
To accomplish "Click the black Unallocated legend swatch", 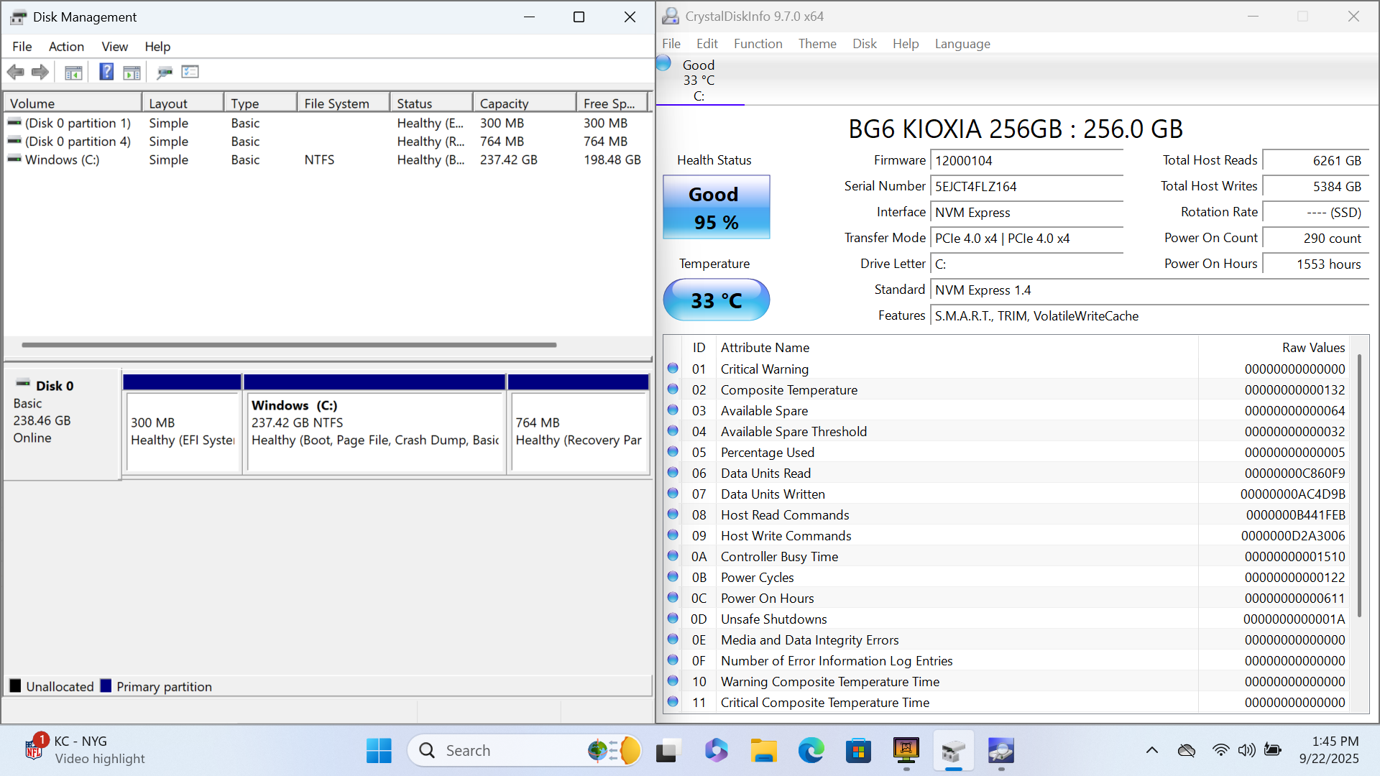I will click(x=15, y=685).
